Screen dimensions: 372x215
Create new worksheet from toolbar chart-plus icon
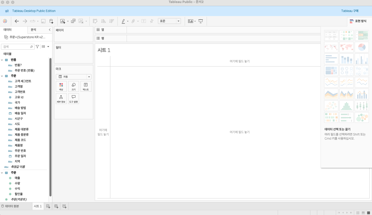[x=63, y=21]
